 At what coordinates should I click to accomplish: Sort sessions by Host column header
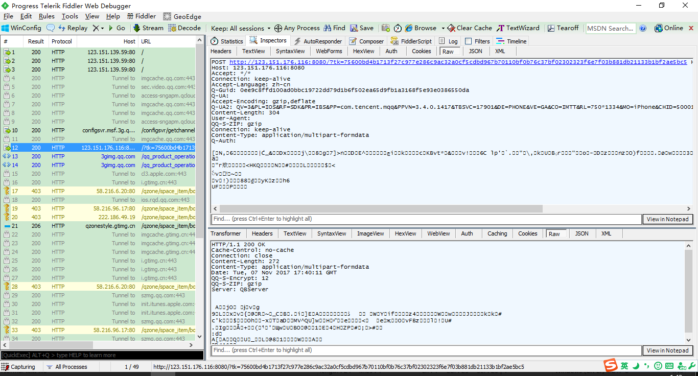[107, 41]
